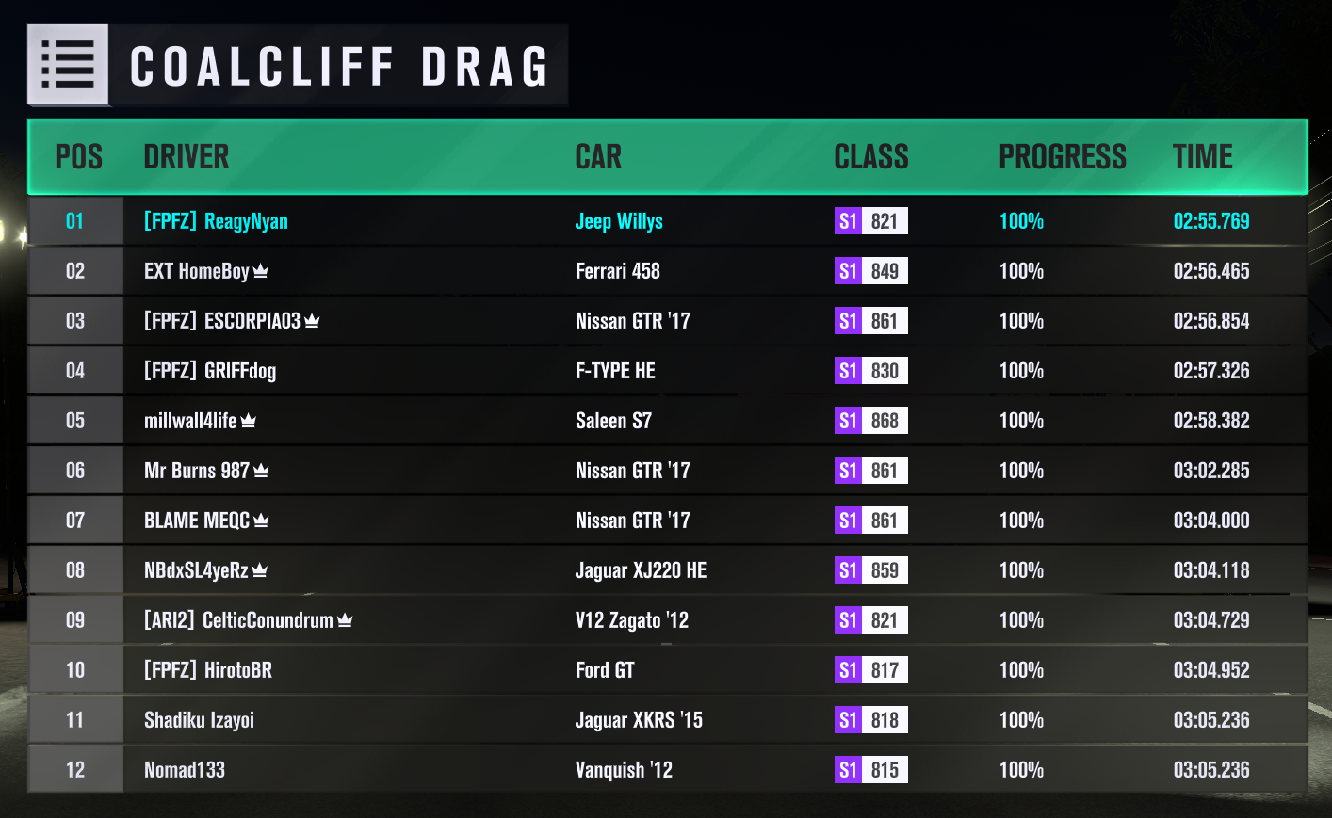The height and width of the screenshot is (818, 1332).
Task: Click the crown icon after millwall4life
Action: (x=249, y=421)
